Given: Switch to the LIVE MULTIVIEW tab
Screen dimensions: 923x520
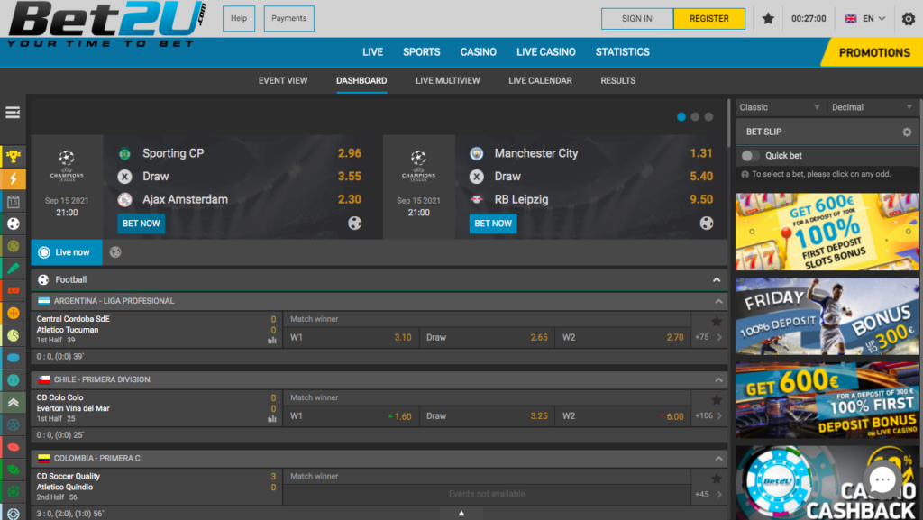Looking at the screenshot, I should coord(447,80).
